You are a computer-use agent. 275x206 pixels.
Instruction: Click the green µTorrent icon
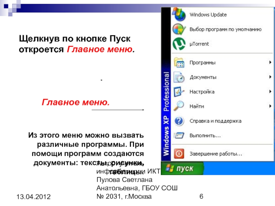[x=179, y=44]
